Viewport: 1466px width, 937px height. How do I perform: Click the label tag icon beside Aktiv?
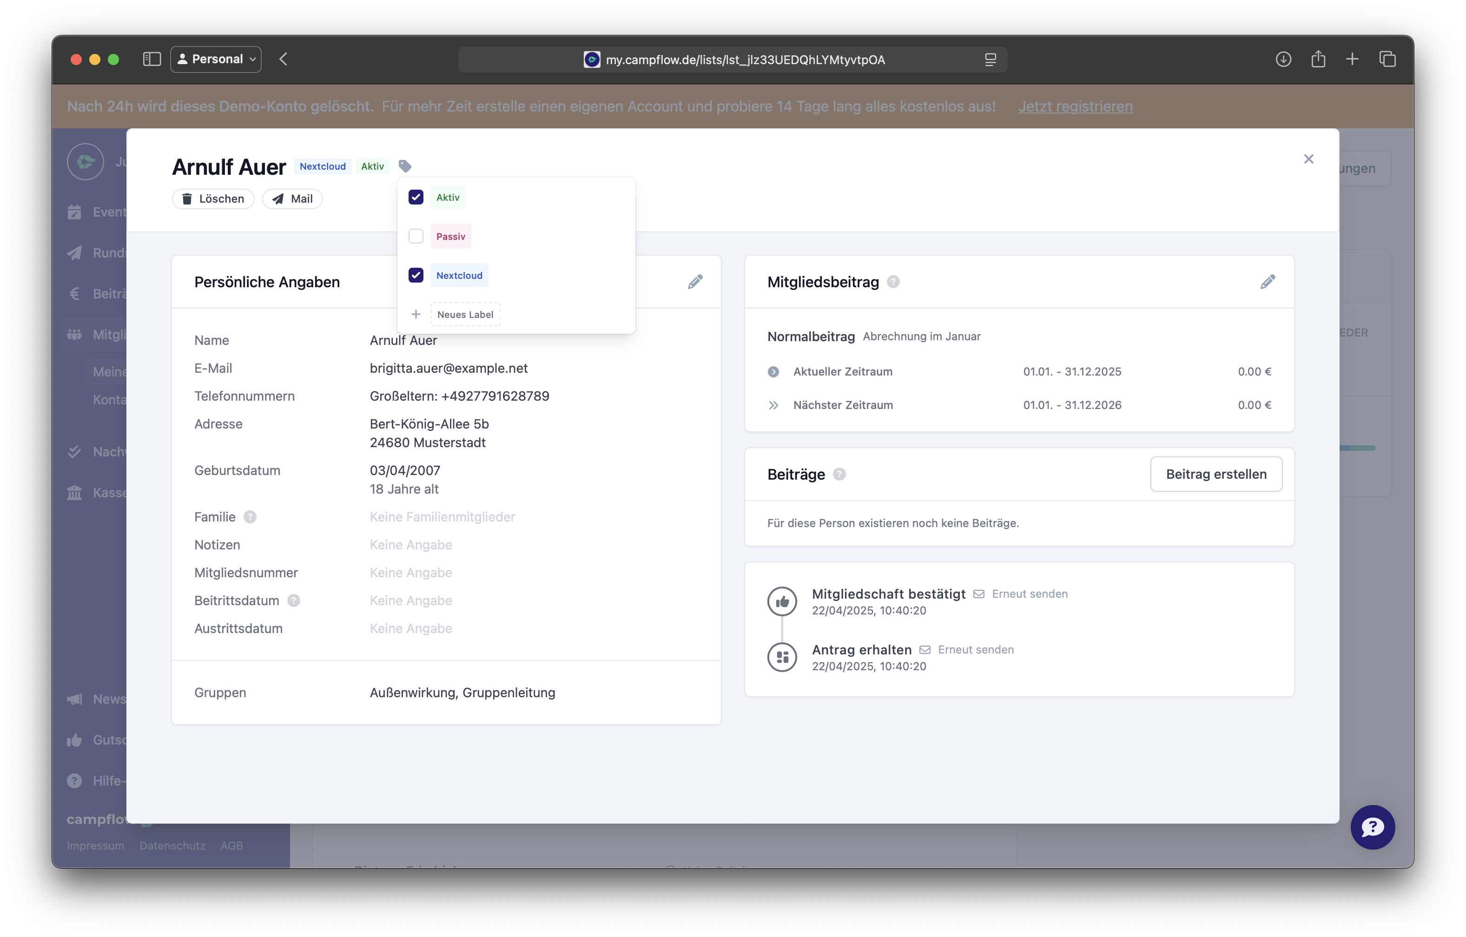pyautogui.click(x=405, y=165)
